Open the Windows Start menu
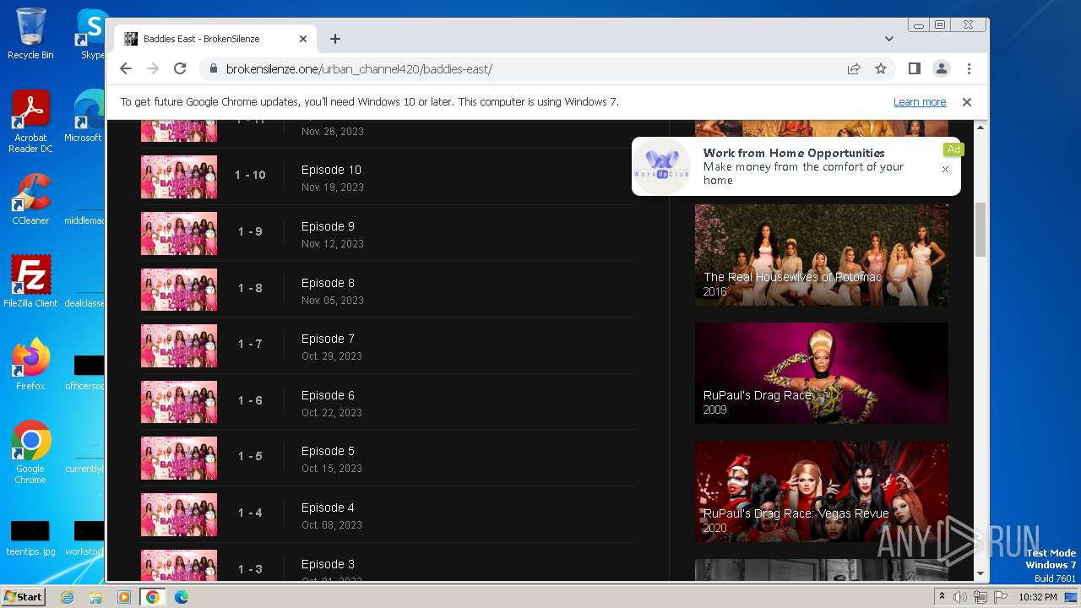This screenshot has width=1081, height=608. [x=23, y=596]
